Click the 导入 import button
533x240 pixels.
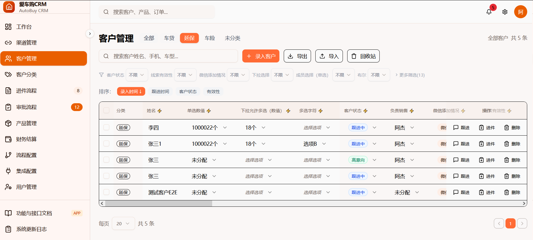[x=329, y=56]
